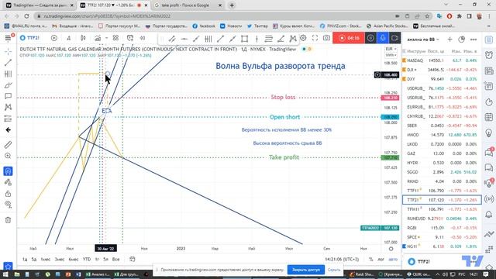The height and width of the screenshot is (279, 496).
Task: Create an alert from the top toolbar
Action: coord(130,38)
